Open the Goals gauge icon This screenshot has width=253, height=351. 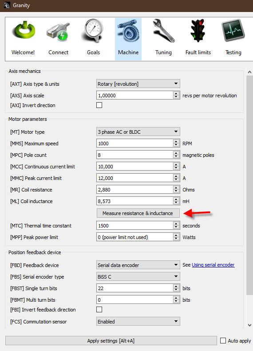point(94,31)
